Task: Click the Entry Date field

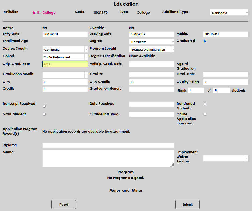Action: pyautogui.click(x=65, y=34)
